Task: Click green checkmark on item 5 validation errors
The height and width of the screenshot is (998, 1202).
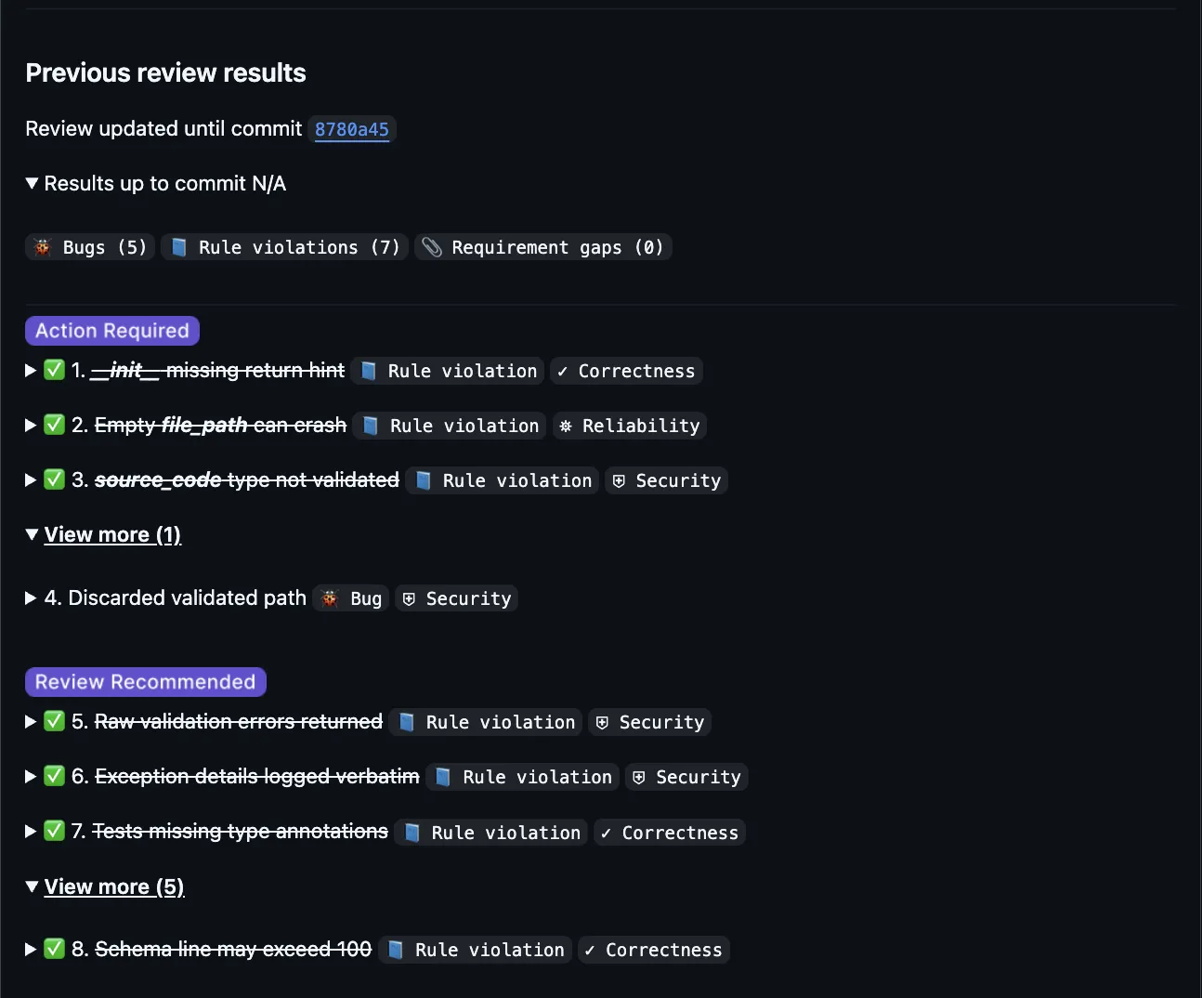Action: 55,721
